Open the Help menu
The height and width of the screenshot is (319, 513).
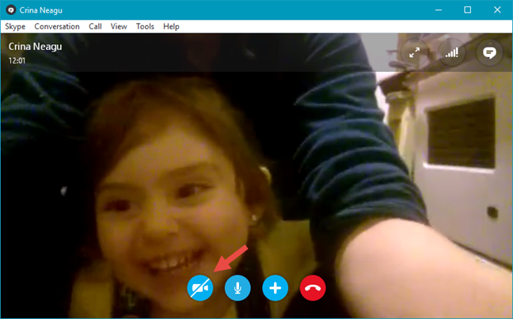click(171, 26)
